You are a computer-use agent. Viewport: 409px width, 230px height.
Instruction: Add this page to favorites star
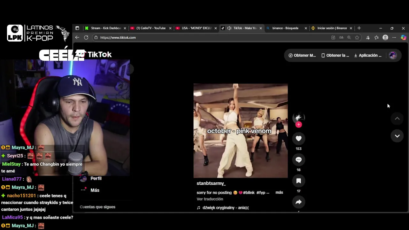coord(357,37)
